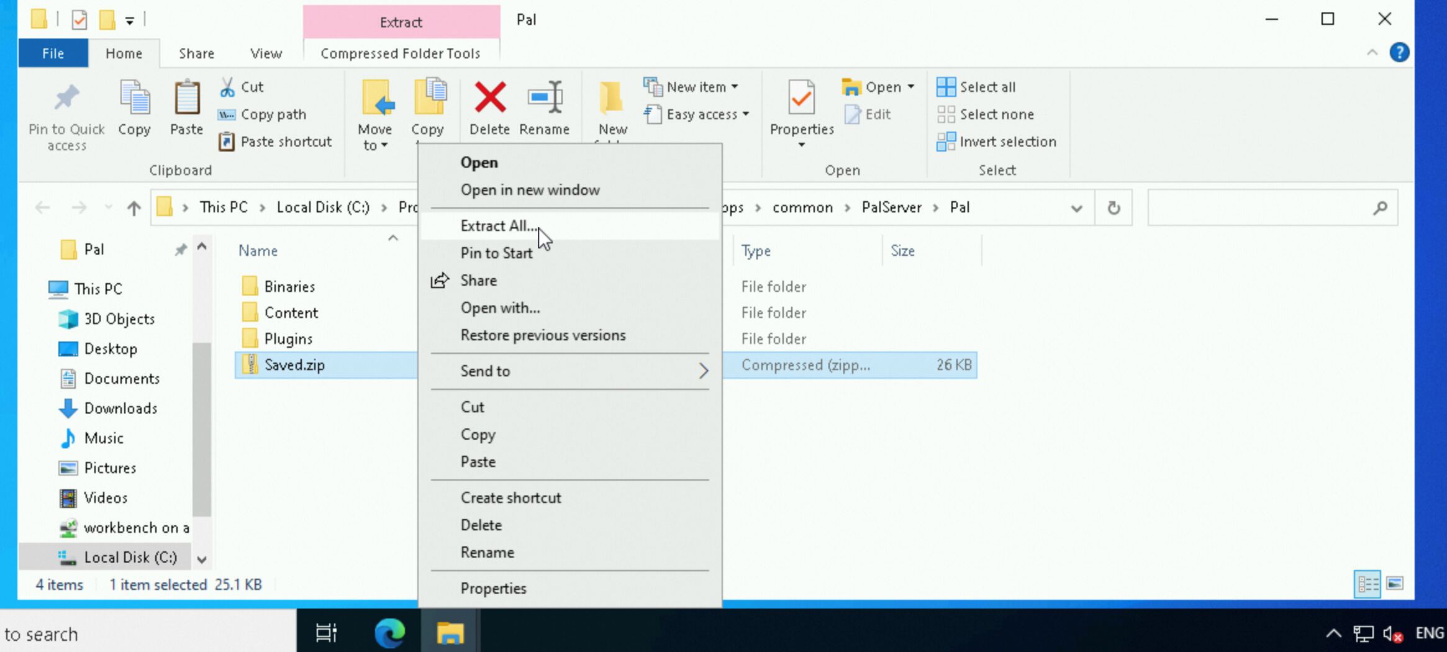Image resolution: width=1447 pixels, height=652 pixels.
Task: Click the Pin to Quick access icon
Action: click(66, 98)
